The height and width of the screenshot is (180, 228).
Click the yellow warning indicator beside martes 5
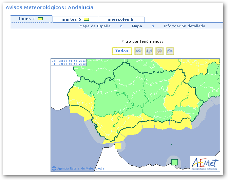(x=86, y=19)
